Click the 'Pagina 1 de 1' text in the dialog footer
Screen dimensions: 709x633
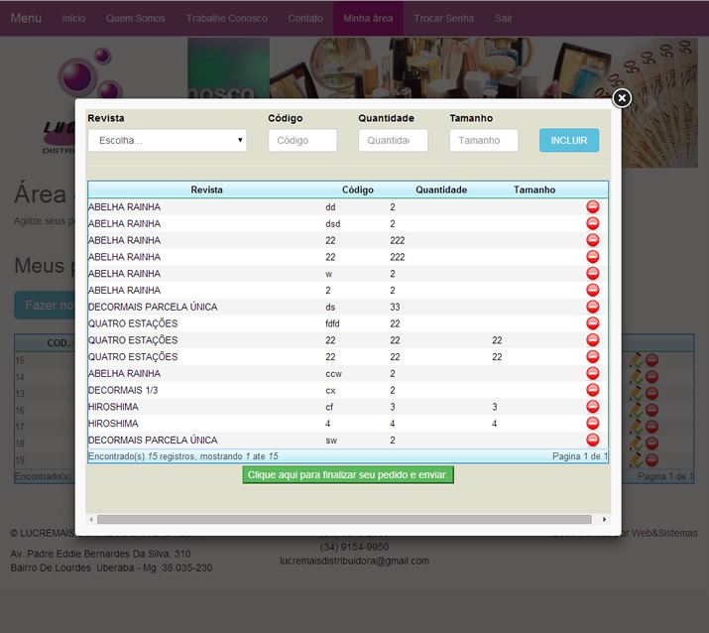click(580, 456)
